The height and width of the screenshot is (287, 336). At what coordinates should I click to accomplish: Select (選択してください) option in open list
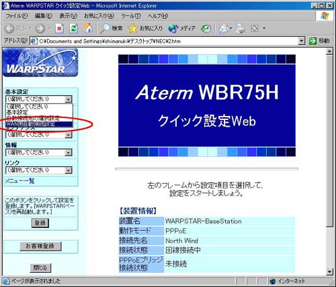(39, 107)
